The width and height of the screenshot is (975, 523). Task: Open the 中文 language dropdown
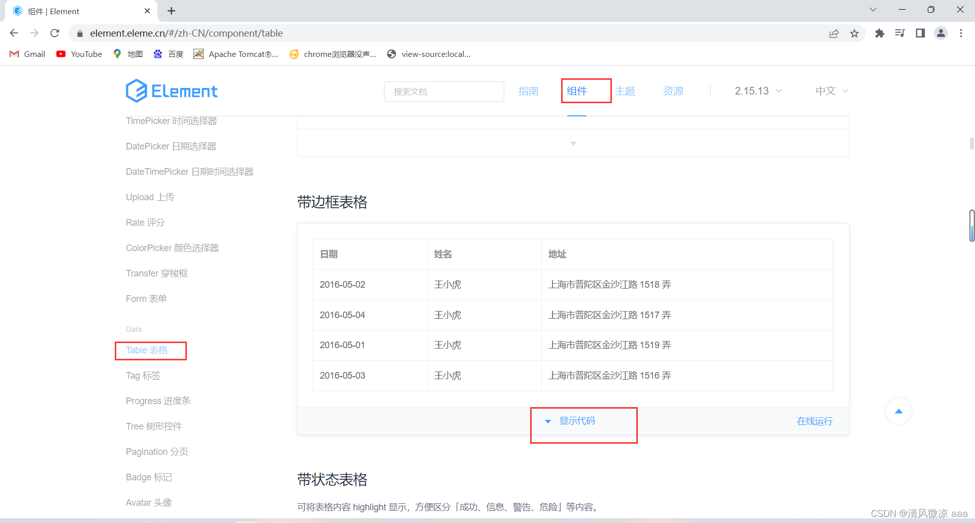tap(832, 91)
